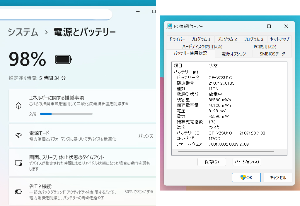
Task: Click the battery icon beside 98%
Action: click(63, 59)
